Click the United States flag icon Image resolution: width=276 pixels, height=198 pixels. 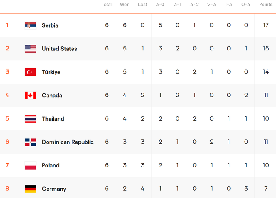point(30,49)
